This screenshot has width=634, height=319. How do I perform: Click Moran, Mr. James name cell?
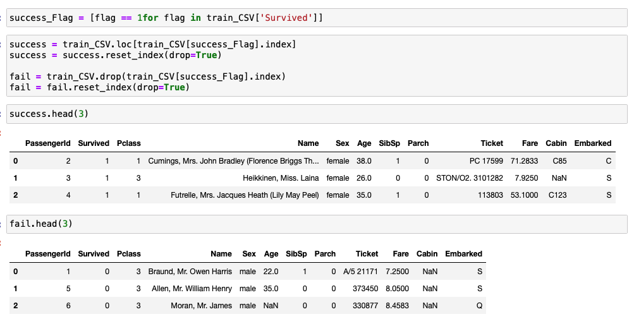click(202, 306)
